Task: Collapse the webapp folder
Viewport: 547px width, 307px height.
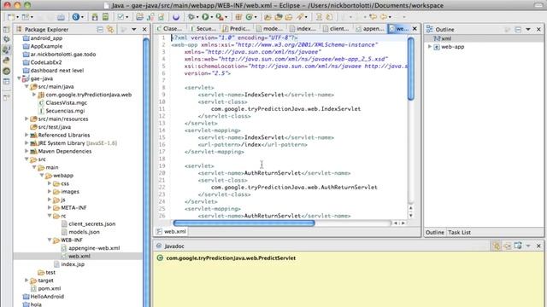Action: 42,175
